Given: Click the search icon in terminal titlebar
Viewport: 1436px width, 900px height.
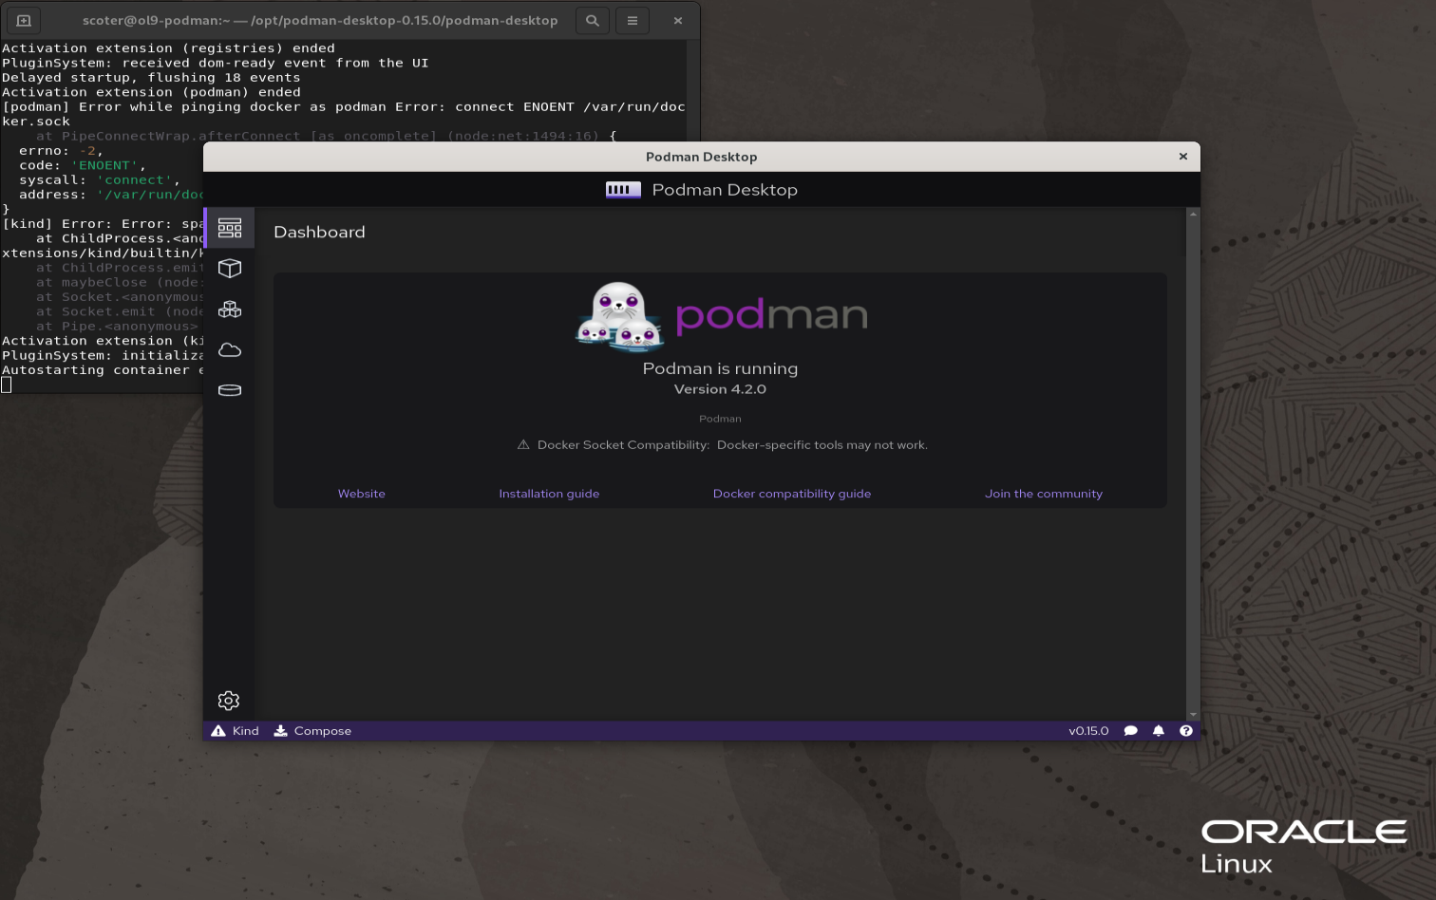Looking at the screenshot, I should coord(592,19).
